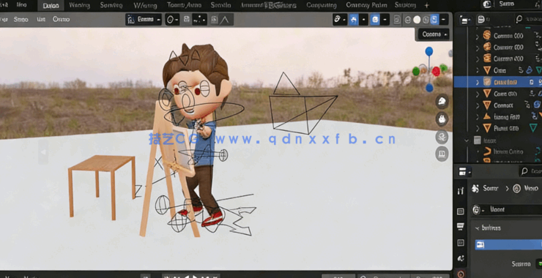Click the hand pan-view navigation button
The width and height of the screenshot is (542, 278).
click(442, 119)
